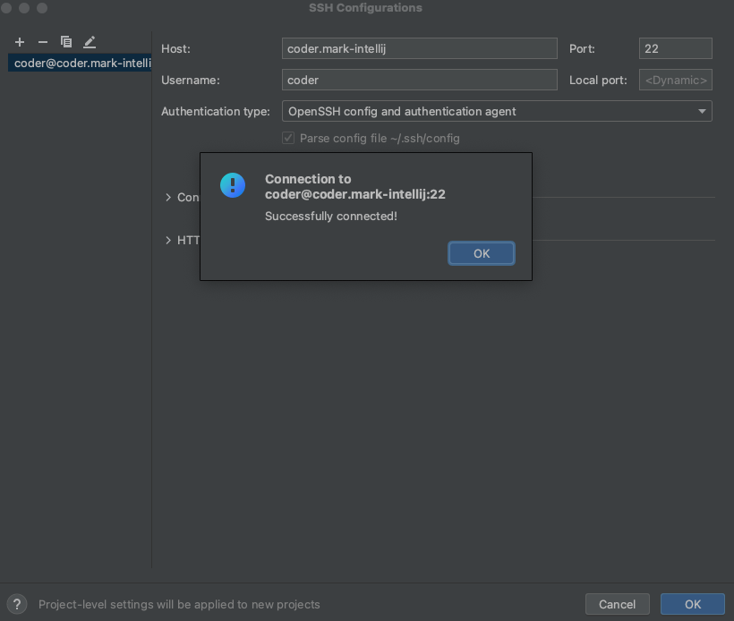Select the Host input field
This screenshot has height=621, width=734.
[x=419, y=48]
